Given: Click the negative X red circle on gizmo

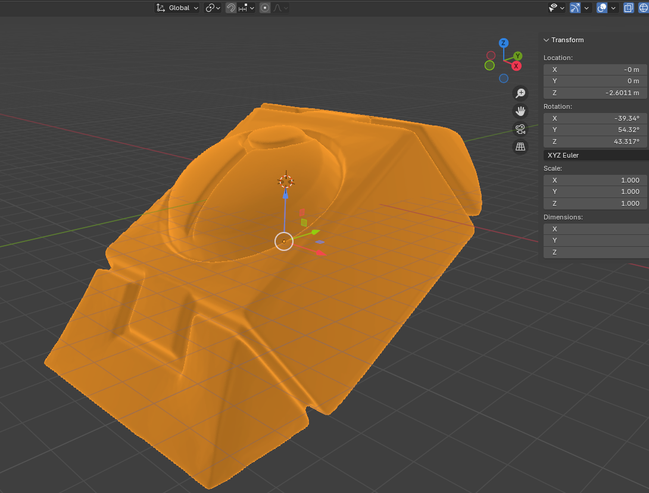Looking at the screenshot, I should coord(491,55).
